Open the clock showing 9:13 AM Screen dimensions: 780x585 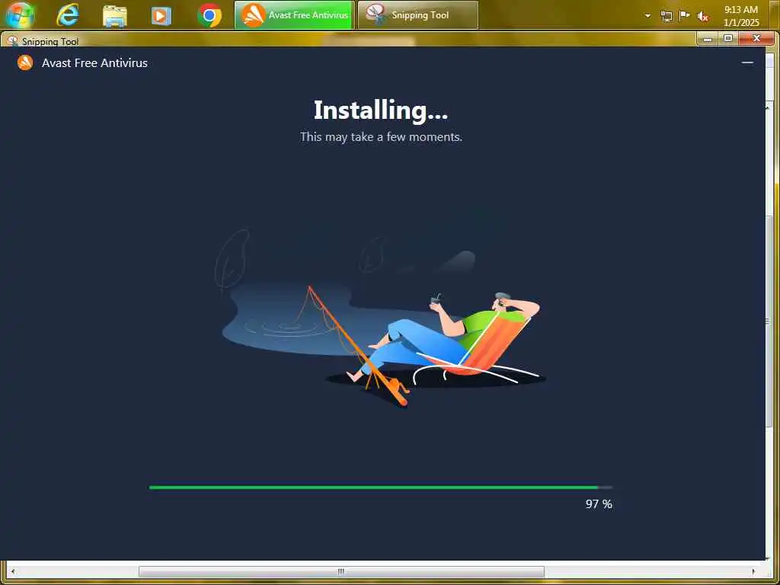[x=741, y=16]
